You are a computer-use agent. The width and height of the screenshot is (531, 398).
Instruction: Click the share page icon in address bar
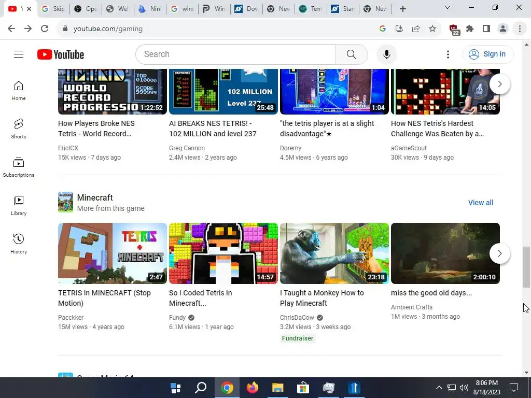click(416, 29)
